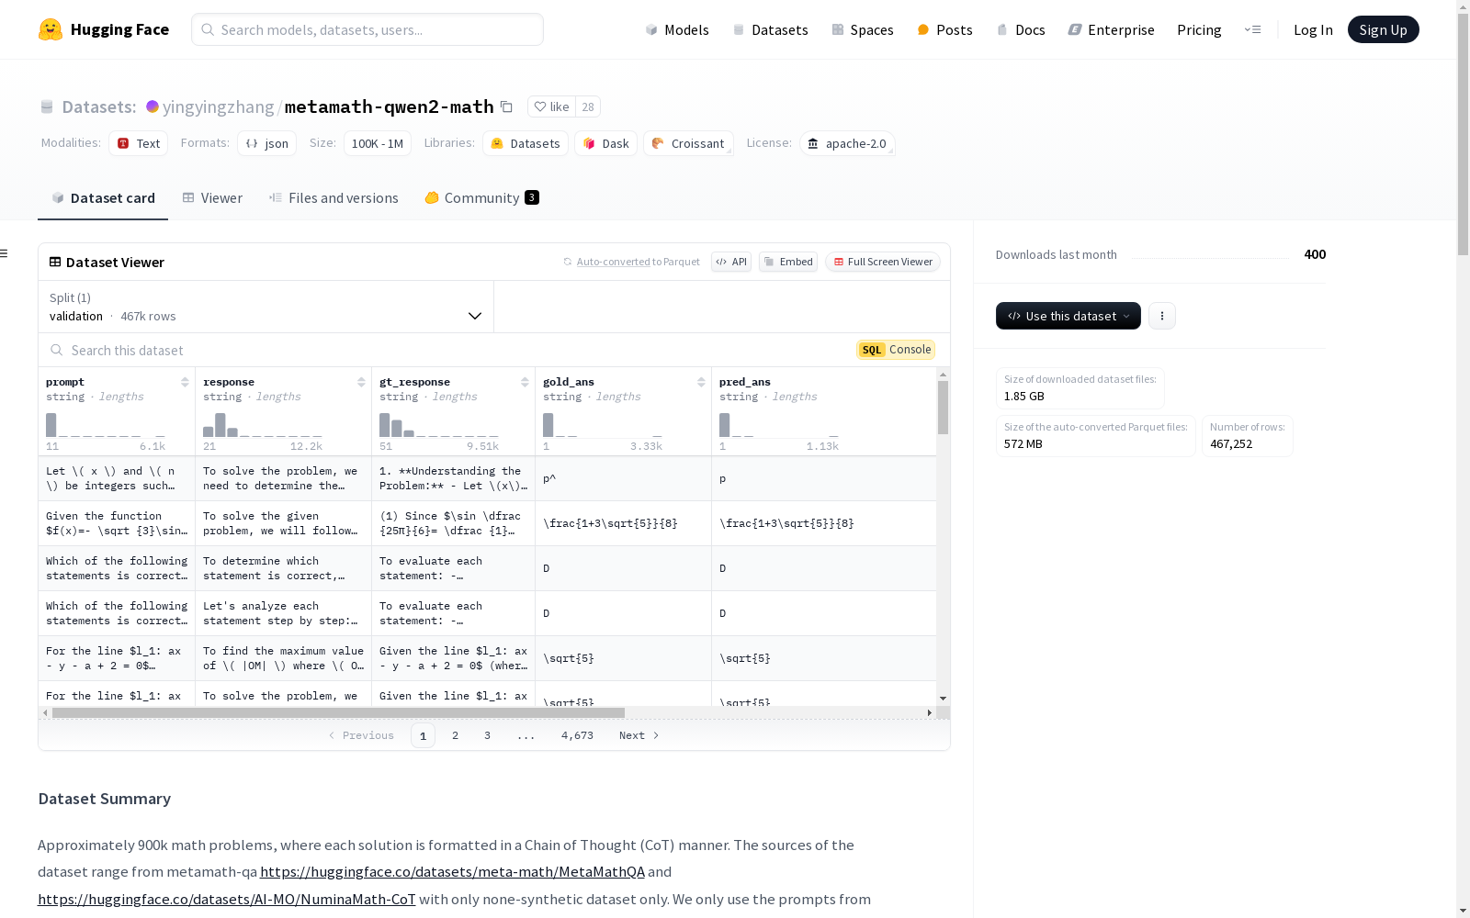This screenshot has width=1470, height=918.
Task: Click the table vertical scrollbar thumb
Action: click(x=943, y=408)
